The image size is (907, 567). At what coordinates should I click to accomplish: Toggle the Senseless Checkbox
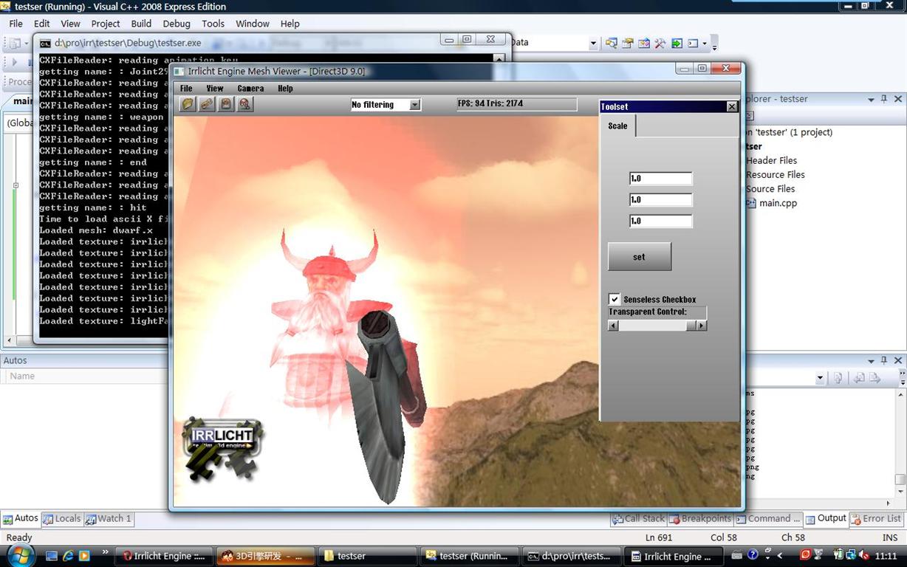pos(615,299)
